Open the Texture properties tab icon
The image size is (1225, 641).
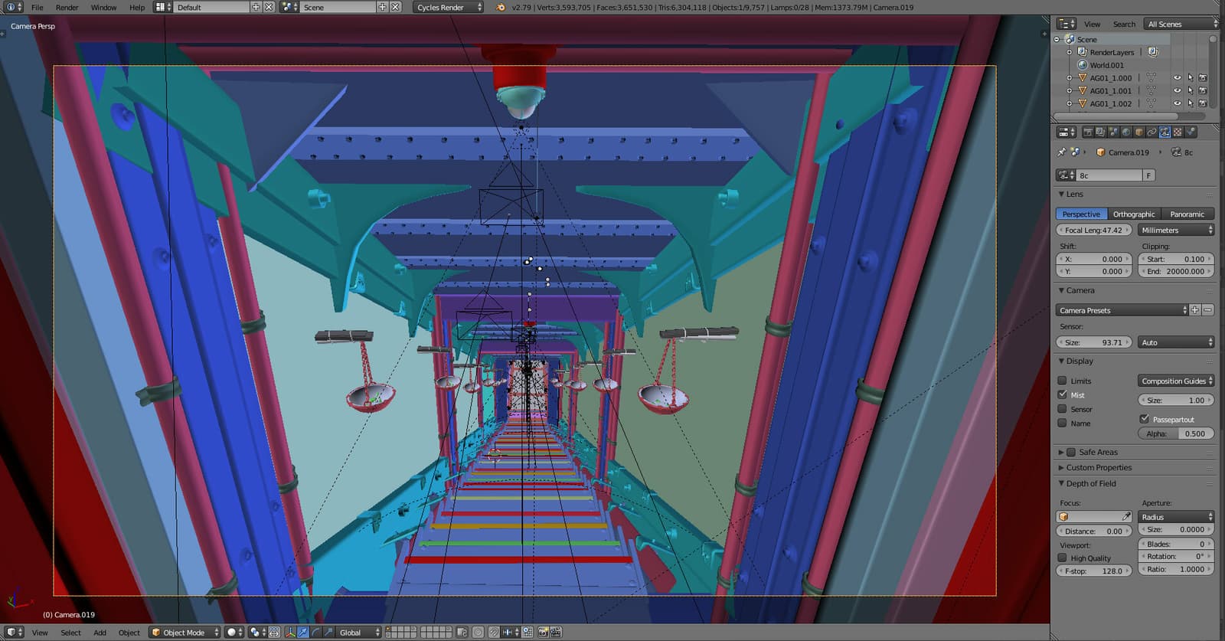click(x=1178, y=132)
